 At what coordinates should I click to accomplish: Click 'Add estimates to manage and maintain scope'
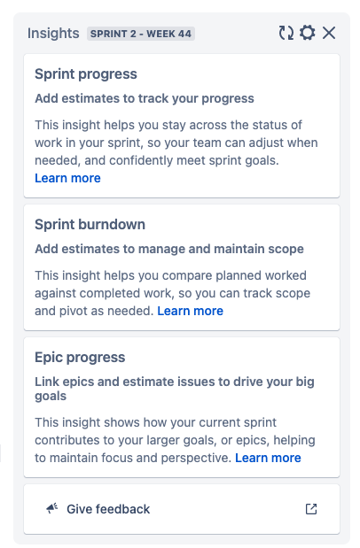(169, 249)
